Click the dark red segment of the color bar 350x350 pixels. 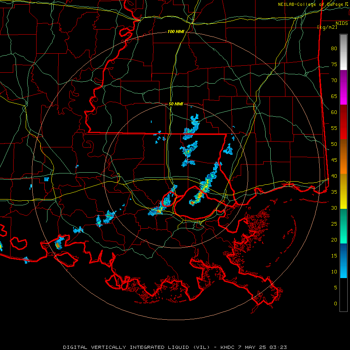343,122
